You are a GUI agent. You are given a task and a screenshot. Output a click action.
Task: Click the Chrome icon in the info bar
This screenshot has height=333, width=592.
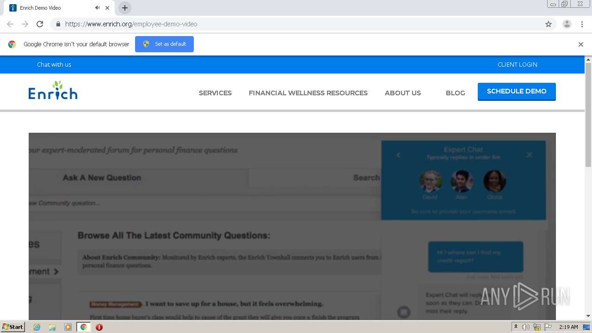(x=12, y=44)
